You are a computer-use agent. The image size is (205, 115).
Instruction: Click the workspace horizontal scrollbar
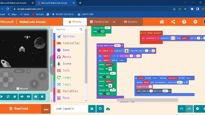[x=147, y=100]
